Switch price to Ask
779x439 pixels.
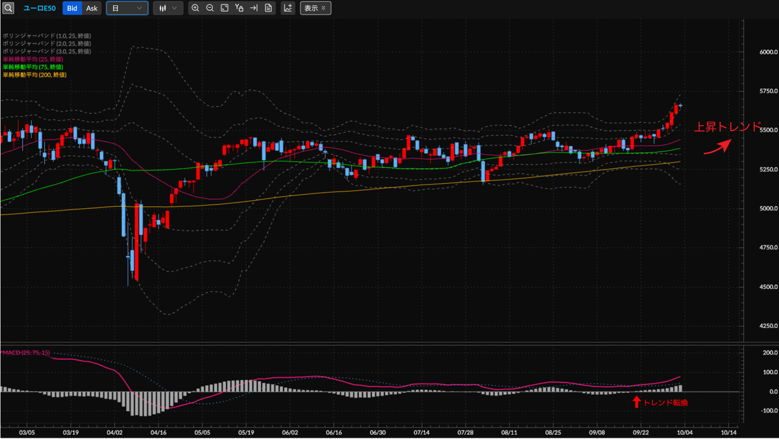(x=92, y=8)
